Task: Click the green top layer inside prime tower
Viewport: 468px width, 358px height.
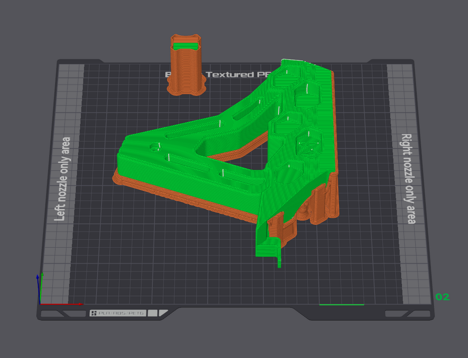Action: click(186, 46)
